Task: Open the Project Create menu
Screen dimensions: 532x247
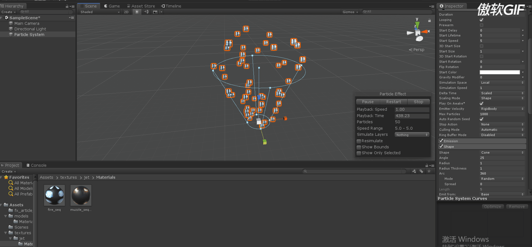Action: coord(9,171)
